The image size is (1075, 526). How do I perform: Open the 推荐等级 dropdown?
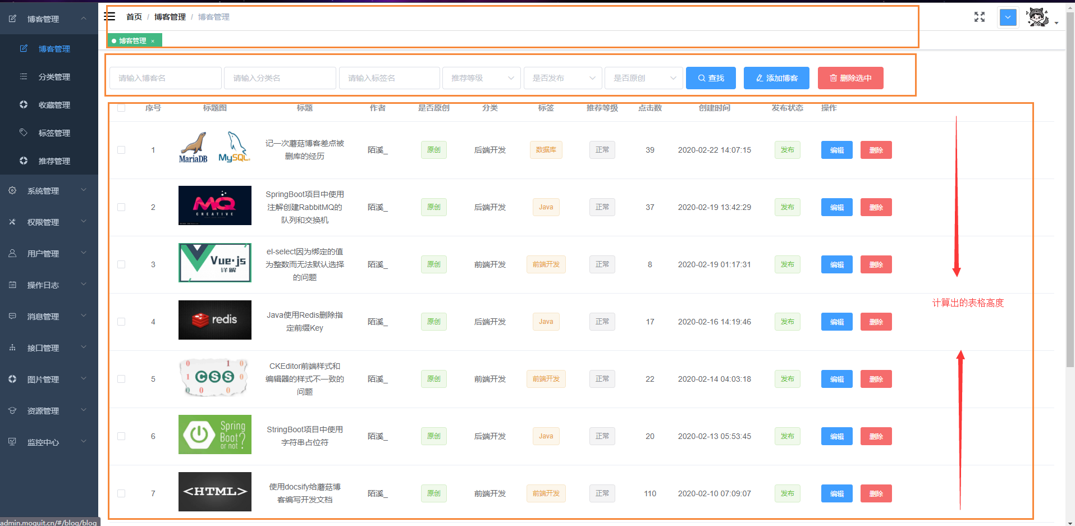click(x=482, y=78)
